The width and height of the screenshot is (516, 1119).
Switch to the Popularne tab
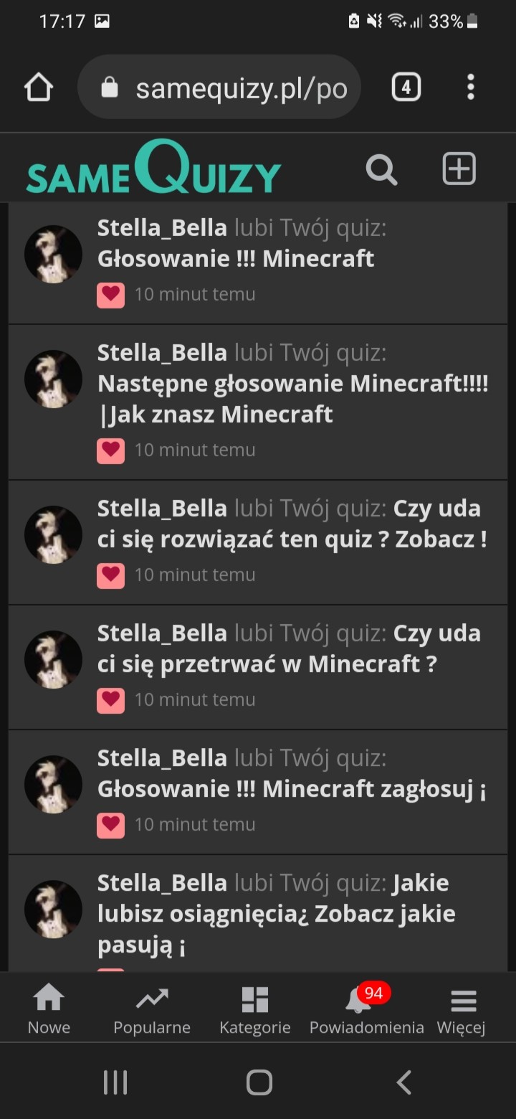pos(152,1009)
